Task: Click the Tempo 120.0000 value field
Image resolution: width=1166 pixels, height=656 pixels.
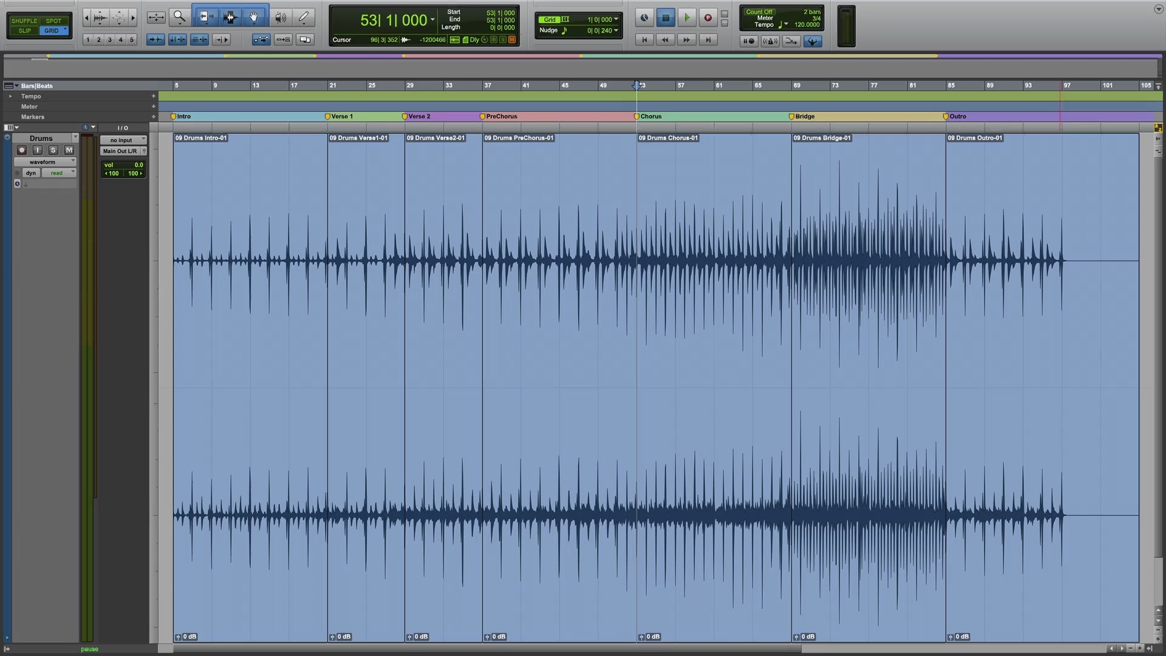Action: [807, 25]
